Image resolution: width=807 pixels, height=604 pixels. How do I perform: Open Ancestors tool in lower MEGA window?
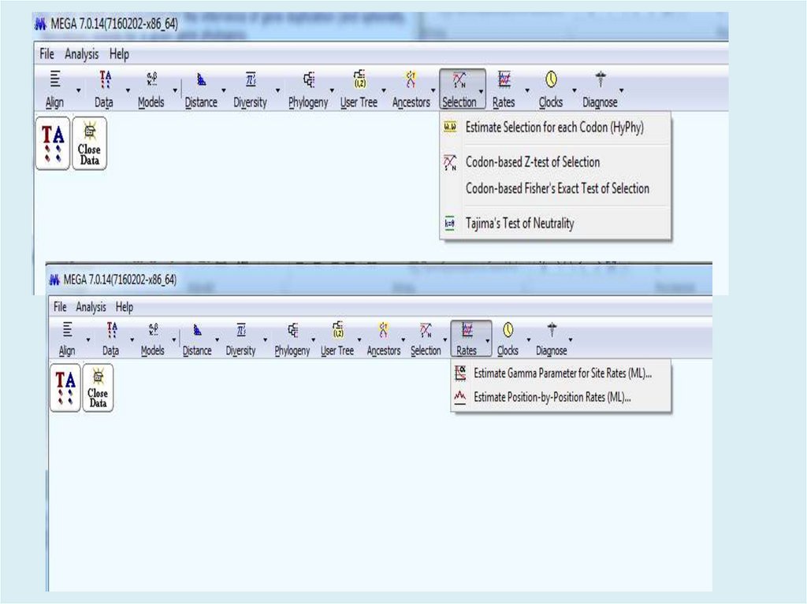[384, 339]
